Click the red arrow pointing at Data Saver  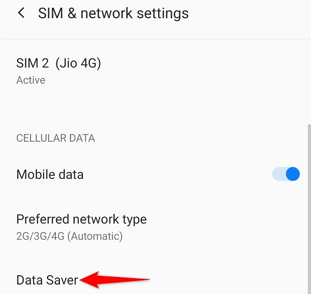(x=115, y=280)
